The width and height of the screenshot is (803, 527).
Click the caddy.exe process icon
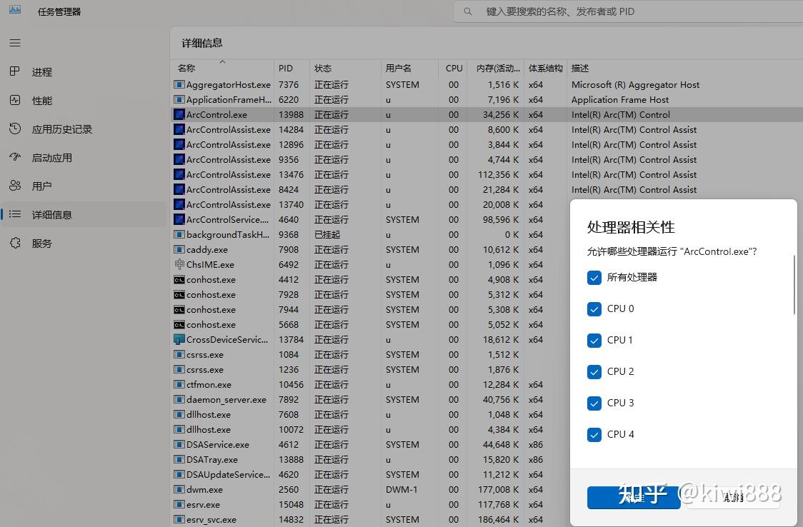pyautogui.click(x=179, y=250)
